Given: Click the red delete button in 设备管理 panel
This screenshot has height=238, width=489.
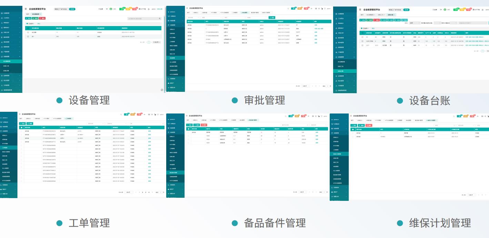Looking at the screenshot, I should point(43,18).
